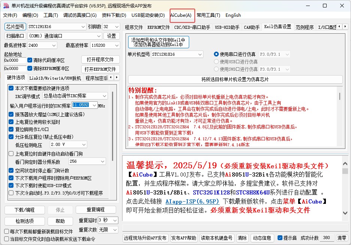This screenshot has width=351, height=245.
Task: Open 引脚数 32 dropdown
Action: (117, 27)
